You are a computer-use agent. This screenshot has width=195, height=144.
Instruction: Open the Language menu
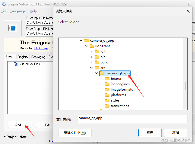coord(18,11)
